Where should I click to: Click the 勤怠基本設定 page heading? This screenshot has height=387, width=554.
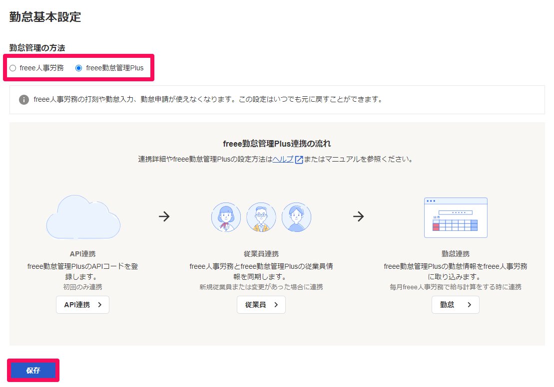(45, 17)
